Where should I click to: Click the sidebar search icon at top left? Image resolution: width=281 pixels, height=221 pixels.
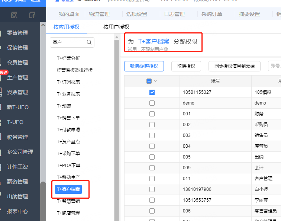14,15
